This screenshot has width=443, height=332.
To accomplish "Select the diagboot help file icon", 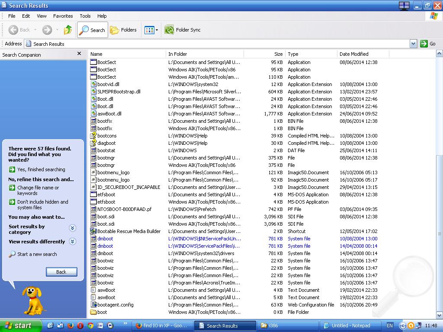I will [93, 143].
